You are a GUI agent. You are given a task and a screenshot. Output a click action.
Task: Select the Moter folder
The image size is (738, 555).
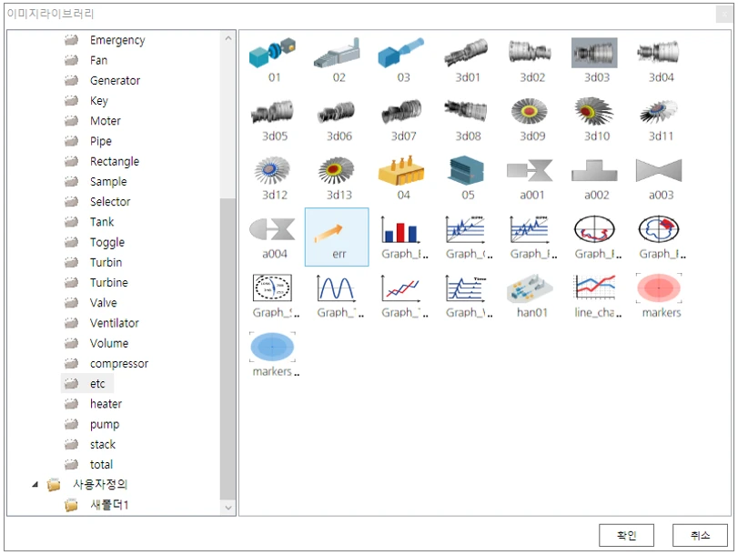(x=106, y=121)
